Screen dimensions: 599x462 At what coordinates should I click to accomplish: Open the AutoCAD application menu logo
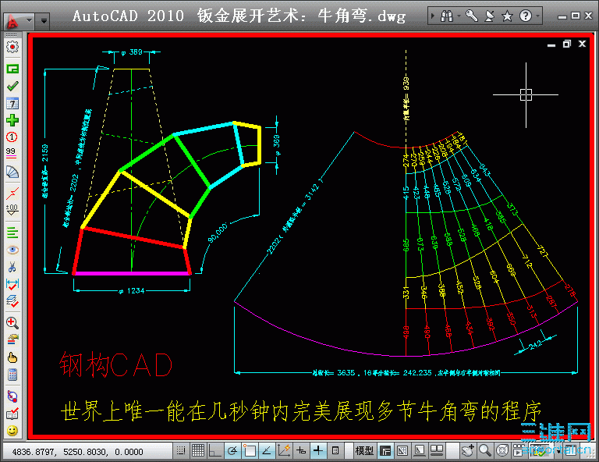12,21
